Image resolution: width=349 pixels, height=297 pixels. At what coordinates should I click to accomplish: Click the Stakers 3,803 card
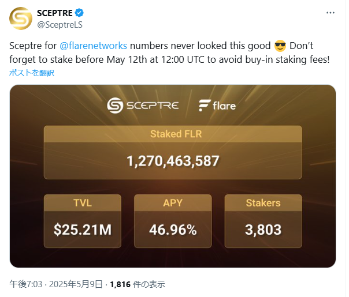click(263, 221)
